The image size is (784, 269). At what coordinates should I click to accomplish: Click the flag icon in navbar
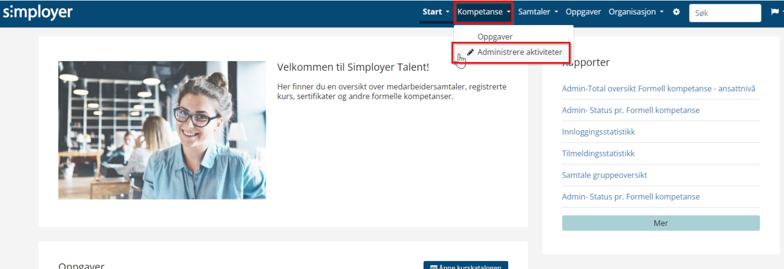point(775,12)
